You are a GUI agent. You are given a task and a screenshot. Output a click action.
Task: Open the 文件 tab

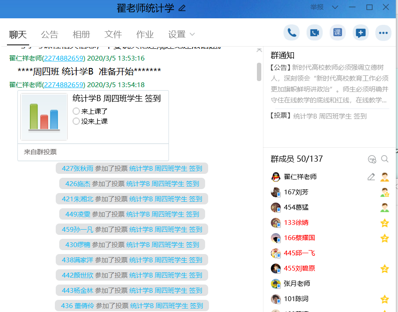(113, 34)
